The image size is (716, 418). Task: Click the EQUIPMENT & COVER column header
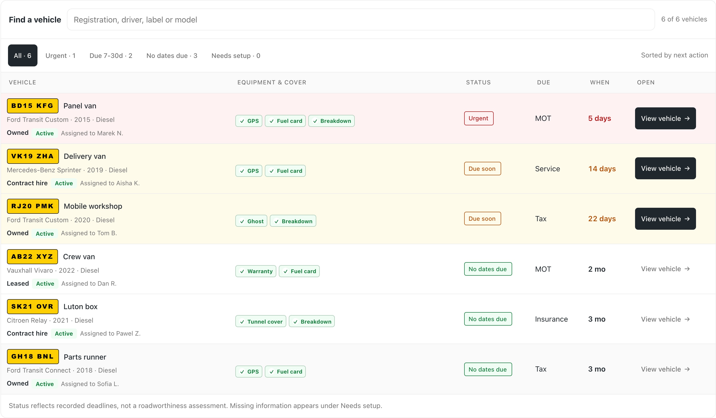click(272, 82)
